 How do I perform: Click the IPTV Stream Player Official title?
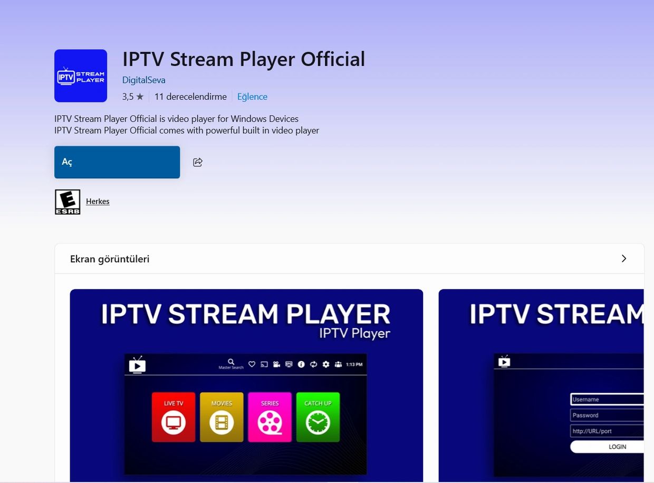pos(244,59)
